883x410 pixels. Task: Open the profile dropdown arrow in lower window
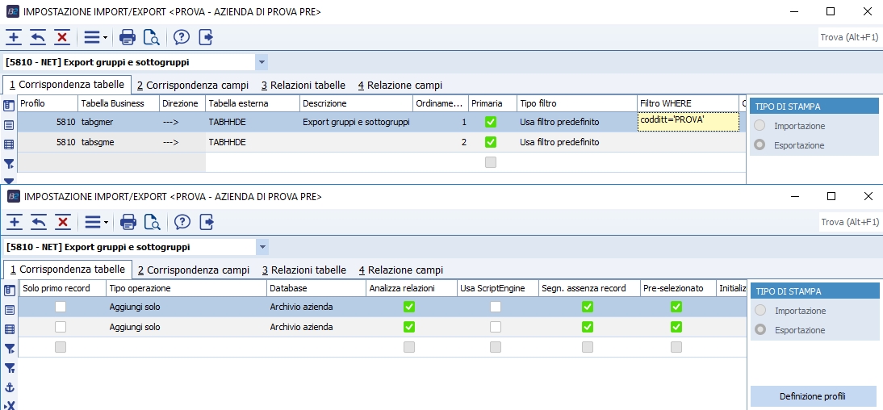[x=262, y=247]
